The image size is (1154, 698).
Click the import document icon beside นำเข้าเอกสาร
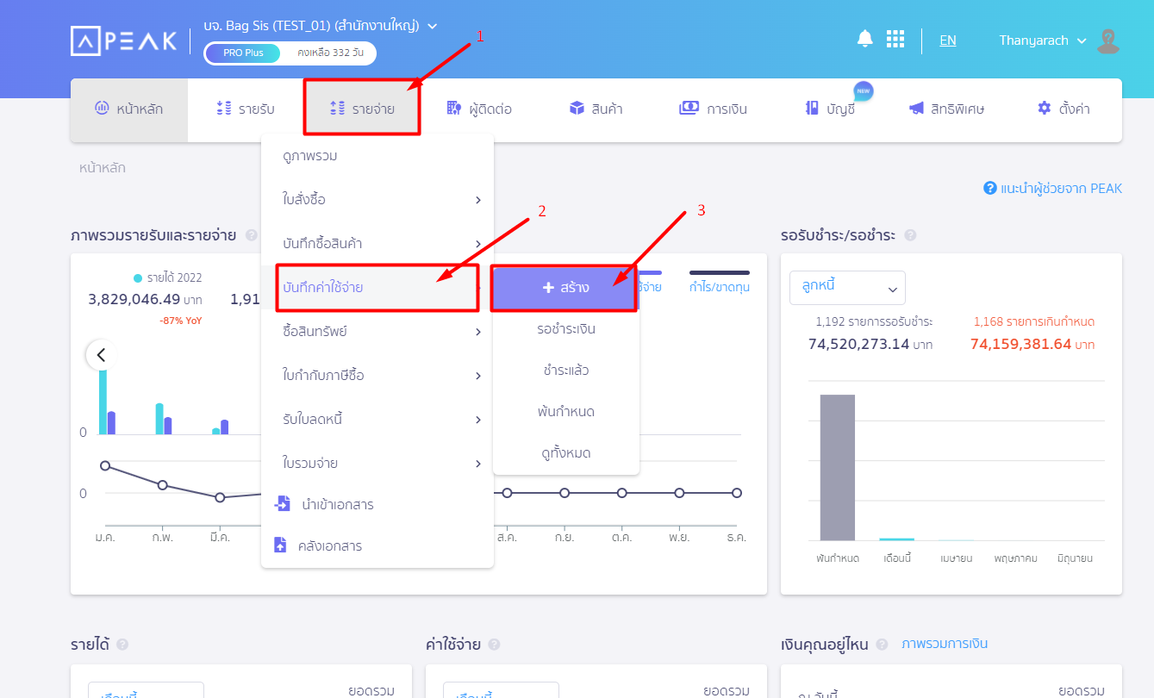(x=283, y=504)
